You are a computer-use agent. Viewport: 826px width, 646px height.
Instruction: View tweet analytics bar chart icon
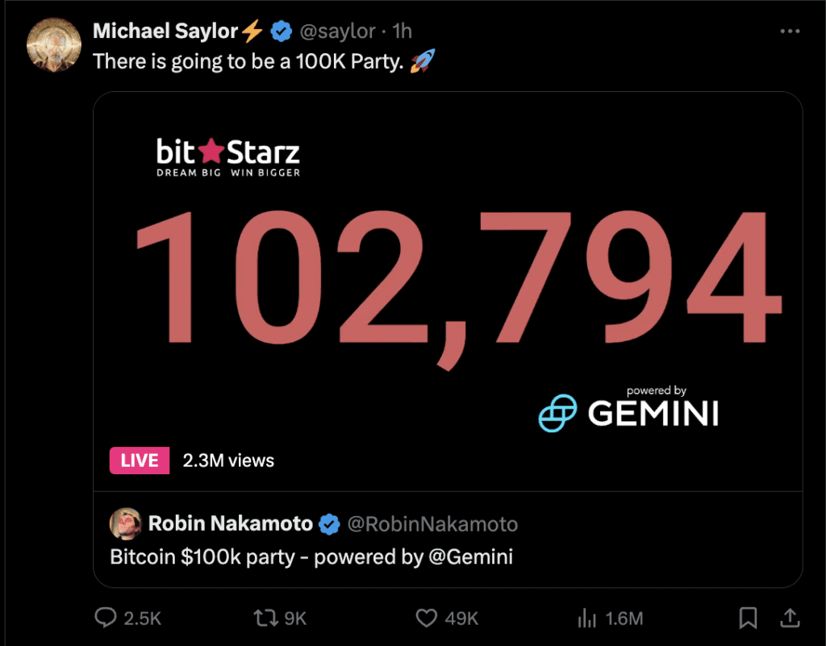[x=586, y=619]
